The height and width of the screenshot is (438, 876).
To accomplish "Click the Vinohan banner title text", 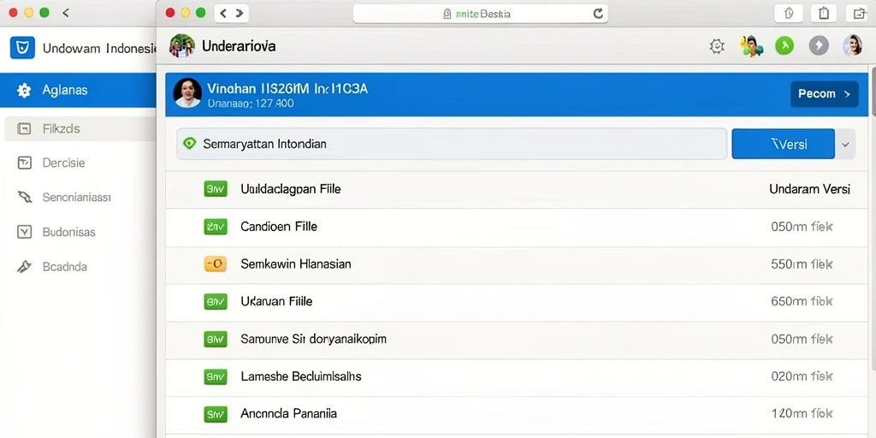I will click(287, 89).
